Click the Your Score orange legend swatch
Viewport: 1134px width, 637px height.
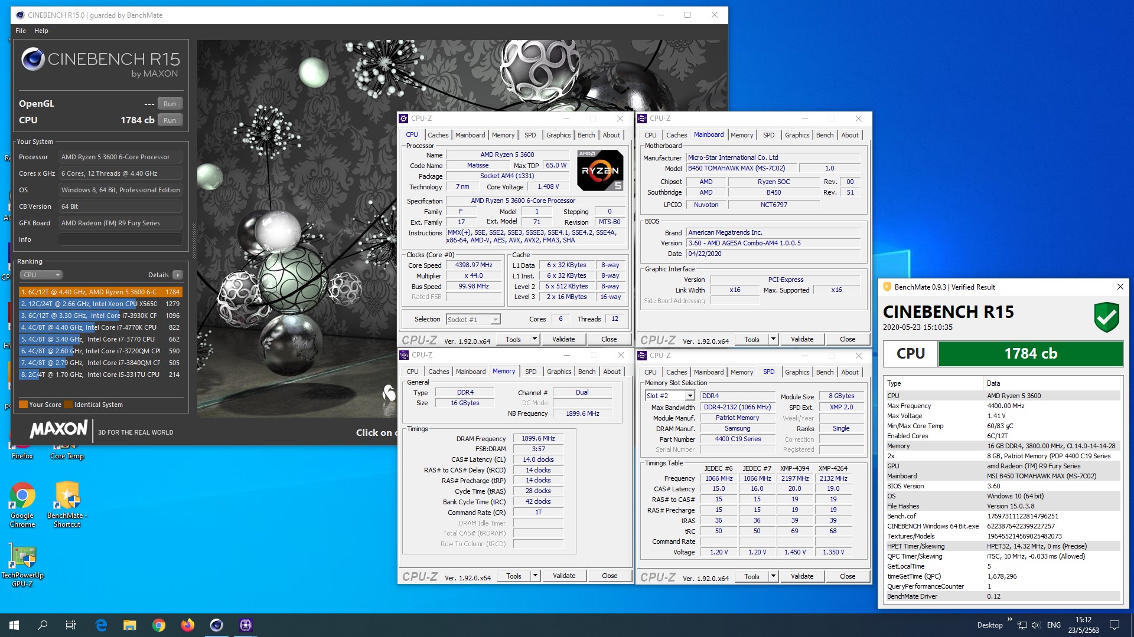(23, 405)
